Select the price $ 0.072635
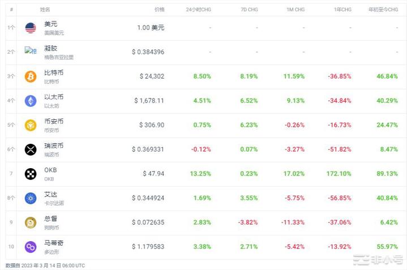 point(148,222)
